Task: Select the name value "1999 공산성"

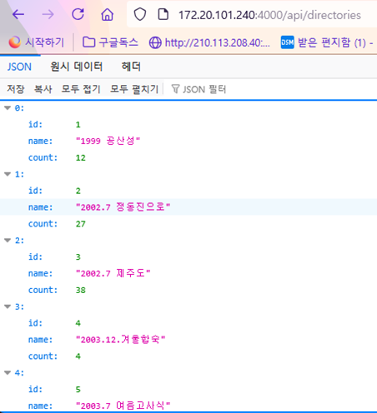Action: (x=108, y=141)
